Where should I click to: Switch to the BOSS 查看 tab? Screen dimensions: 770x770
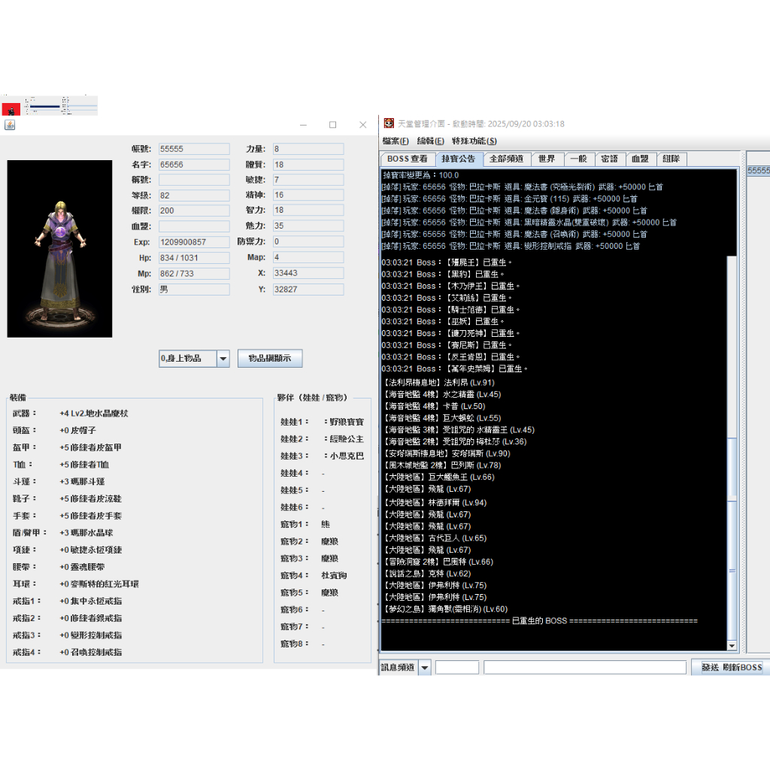pos(407,159)
